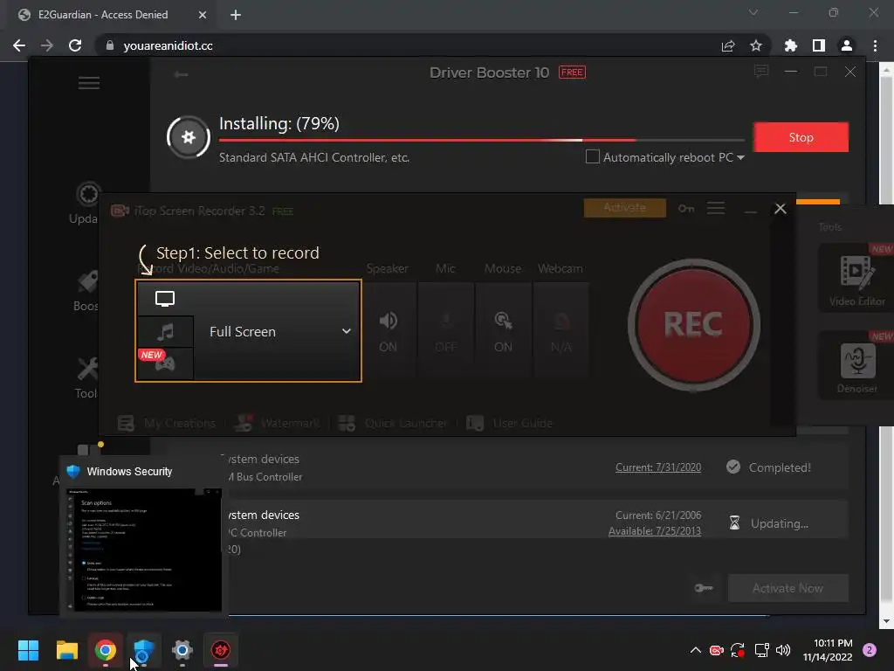Click the Installing progress bar in Driver Booster
Screen dimensions: 894x671
(482, 140)
